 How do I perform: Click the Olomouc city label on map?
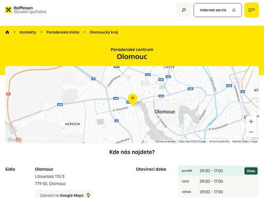pyautogui.click(x=164, y=112)
